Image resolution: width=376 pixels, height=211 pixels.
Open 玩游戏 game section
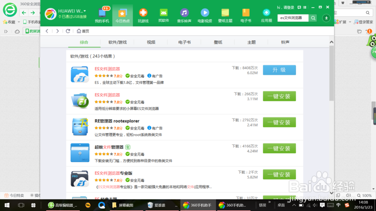tap(143, 15)
